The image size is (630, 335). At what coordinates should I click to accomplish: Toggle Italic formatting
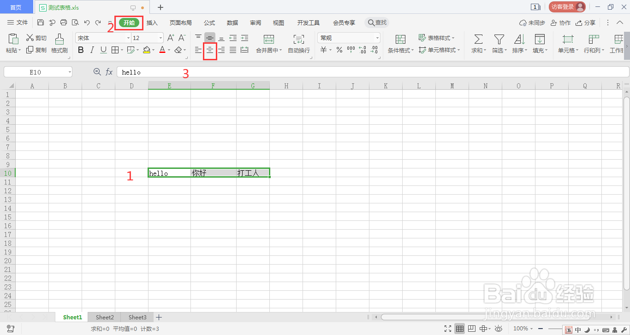click(x=92, y=50)
